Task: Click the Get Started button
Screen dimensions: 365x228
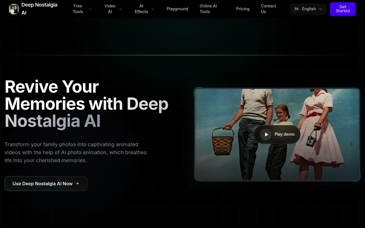Action: (343, 9)
